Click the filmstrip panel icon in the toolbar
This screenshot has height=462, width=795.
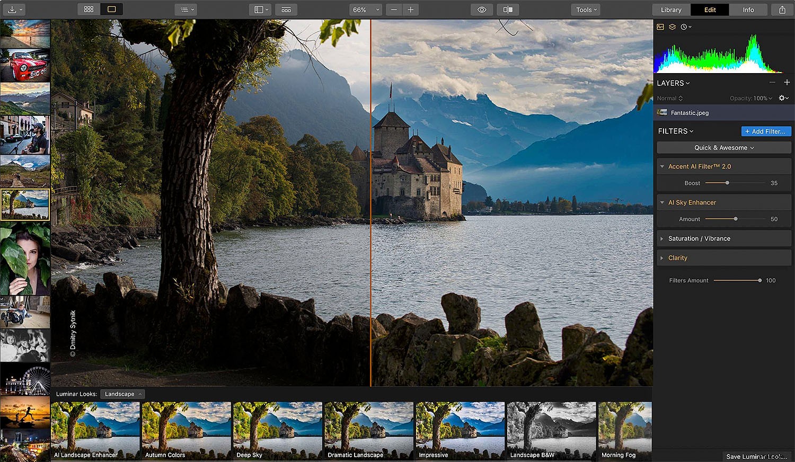[286, 9]
